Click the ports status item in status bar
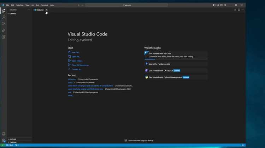 point(17,145)
